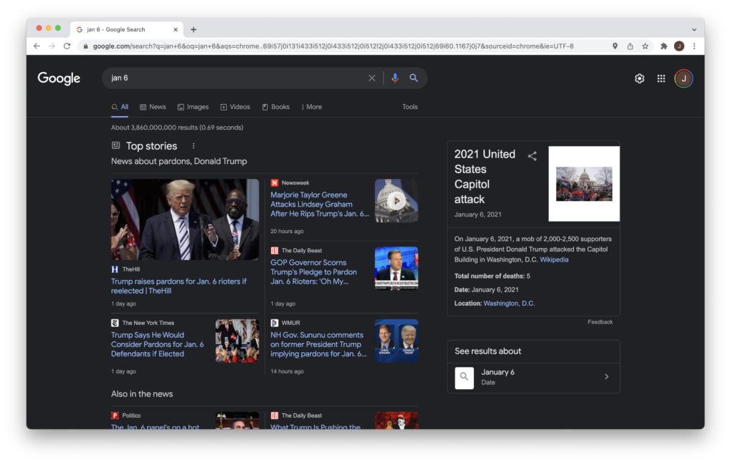Open Google apps grid
Screen dimensions: 731x464
tap(661, 78)
